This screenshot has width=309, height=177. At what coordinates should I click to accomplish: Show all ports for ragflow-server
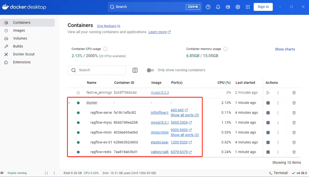point(185,115)
